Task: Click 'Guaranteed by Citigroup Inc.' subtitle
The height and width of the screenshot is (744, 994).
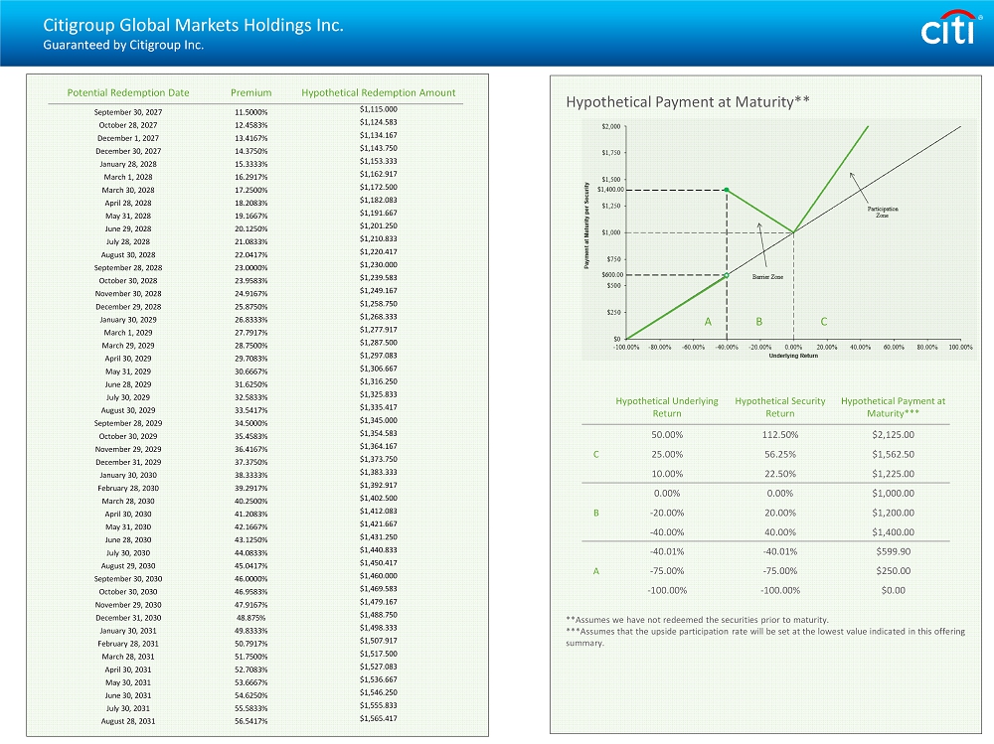Action: click(123, 45)
